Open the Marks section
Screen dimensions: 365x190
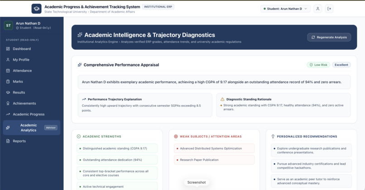click(x=32, y=81)
